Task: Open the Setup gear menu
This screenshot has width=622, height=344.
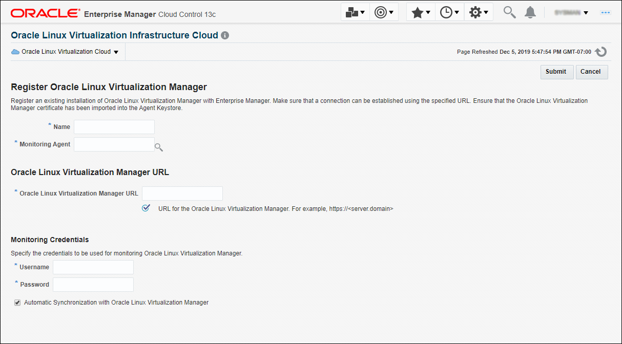Action: click(x=479, y=12)
